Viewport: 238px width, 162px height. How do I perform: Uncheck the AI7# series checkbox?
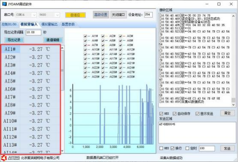click(x=85, y=45)
